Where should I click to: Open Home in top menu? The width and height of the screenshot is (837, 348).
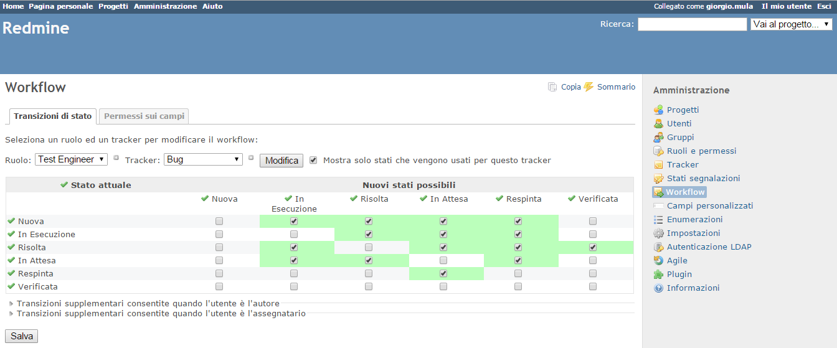coord(14,6)
